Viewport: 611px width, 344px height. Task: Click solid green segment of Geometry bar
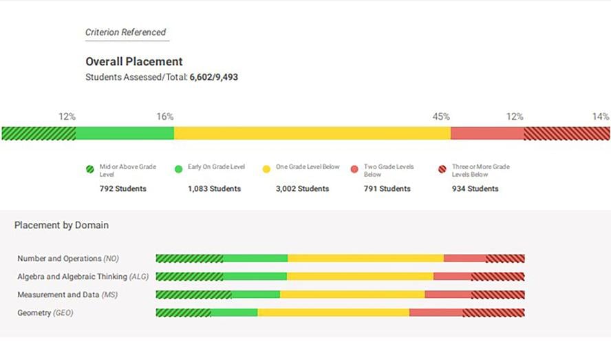(234, 312)
